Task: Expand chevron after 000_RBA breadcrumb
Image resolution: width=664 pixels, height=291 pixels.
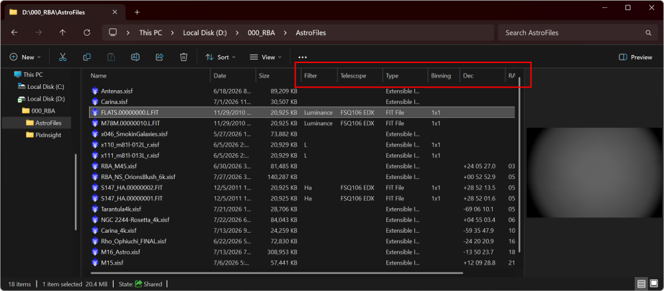Action: (x=286, y=32)
